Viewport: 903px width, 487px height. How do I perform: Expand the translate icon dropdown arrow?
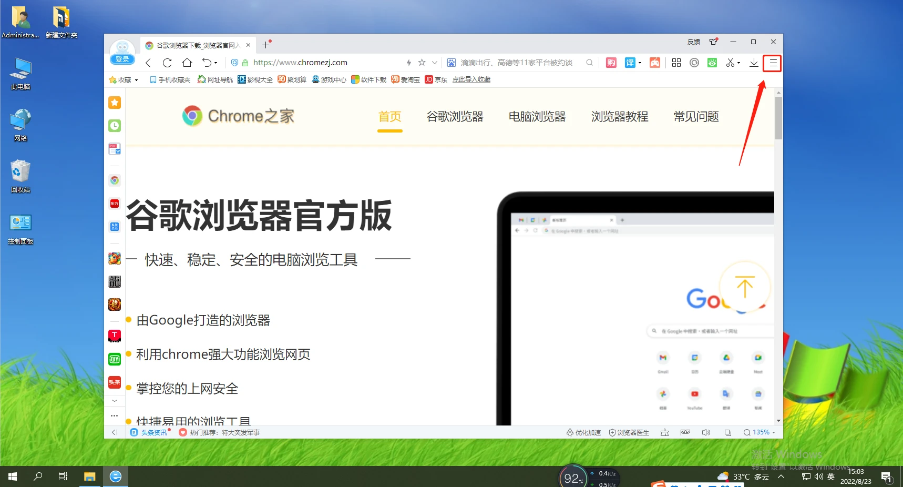click(640, 63)
